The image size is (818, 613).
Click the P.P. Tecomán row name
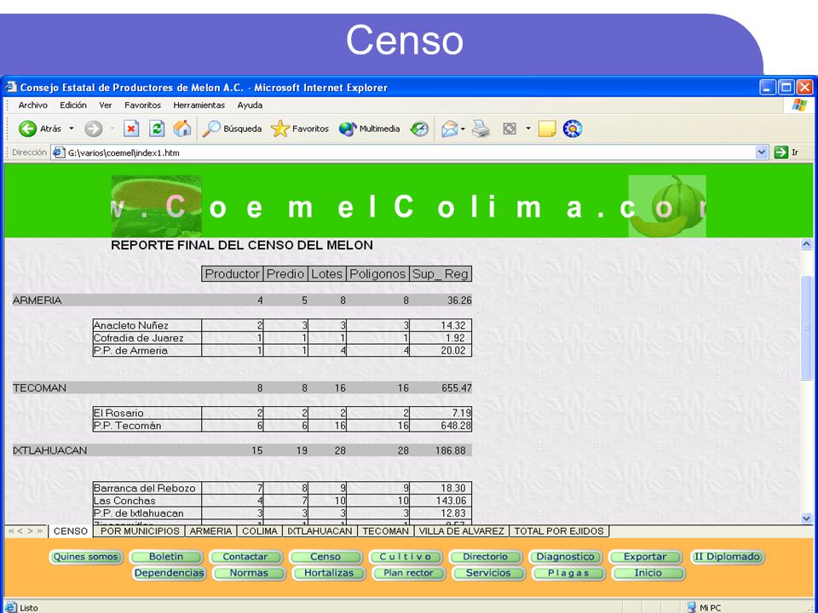tap(127, 426)
